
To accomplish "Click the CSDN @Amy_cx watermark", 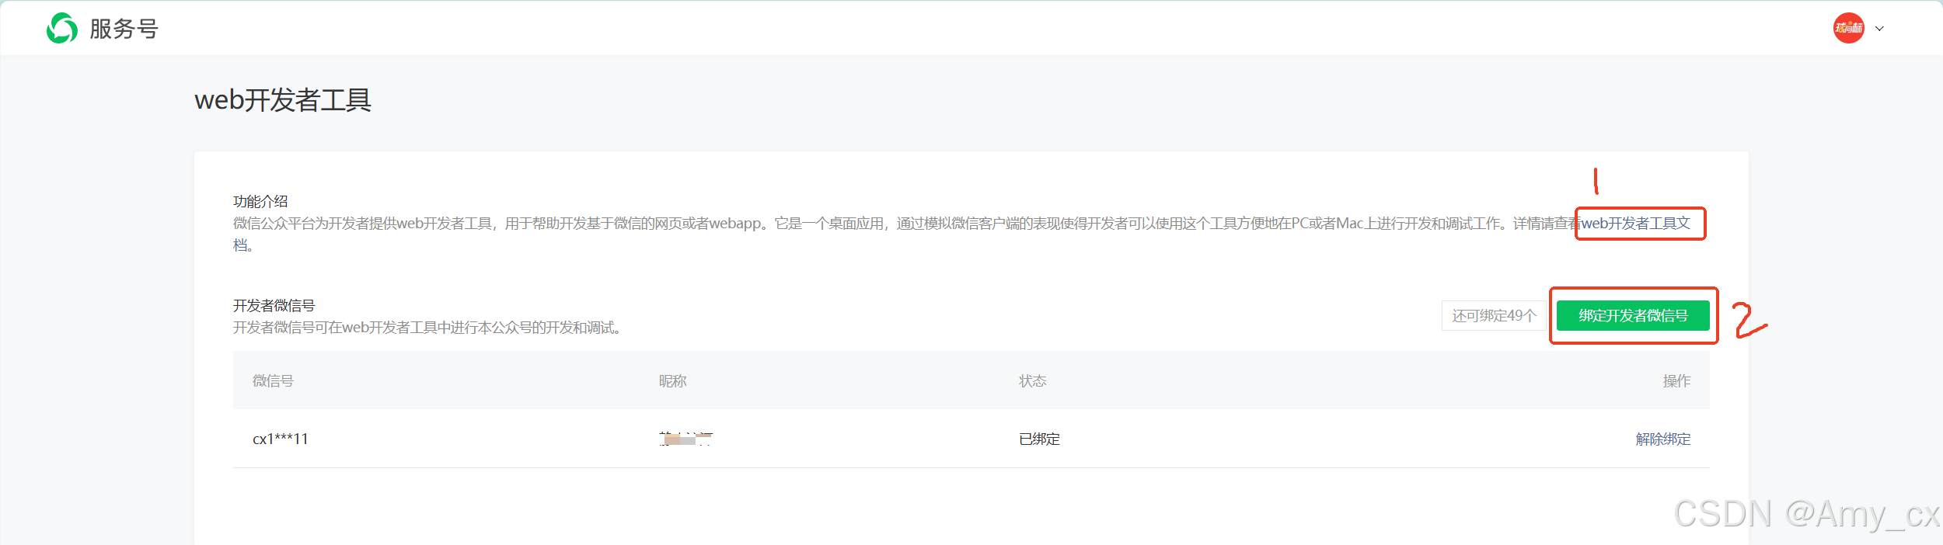I will click(x=1806, y=514).
